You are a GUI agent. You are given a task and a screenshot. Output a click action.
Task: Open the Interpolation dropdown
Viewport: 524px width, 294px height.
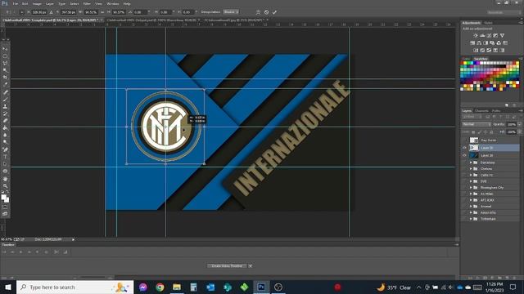[231, 12]
